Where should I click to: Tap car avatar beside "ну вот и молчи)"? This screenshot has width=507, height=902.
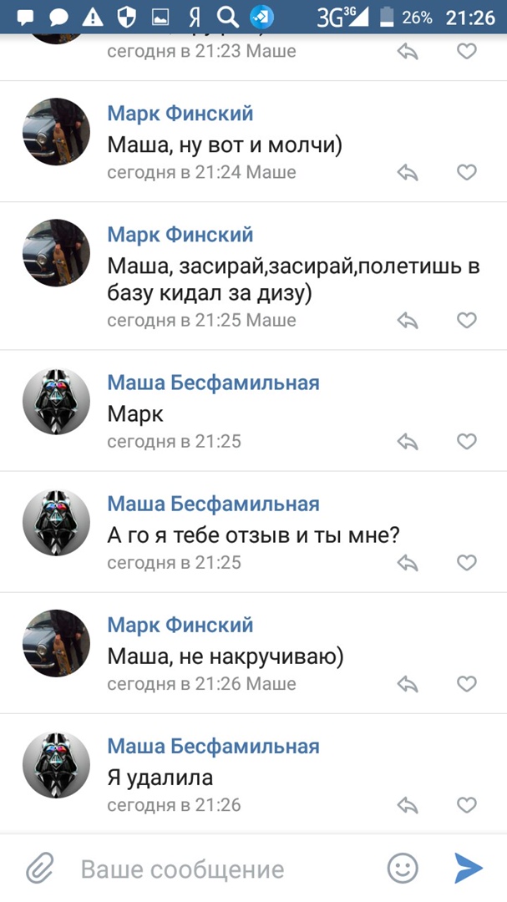coord(56,132)
